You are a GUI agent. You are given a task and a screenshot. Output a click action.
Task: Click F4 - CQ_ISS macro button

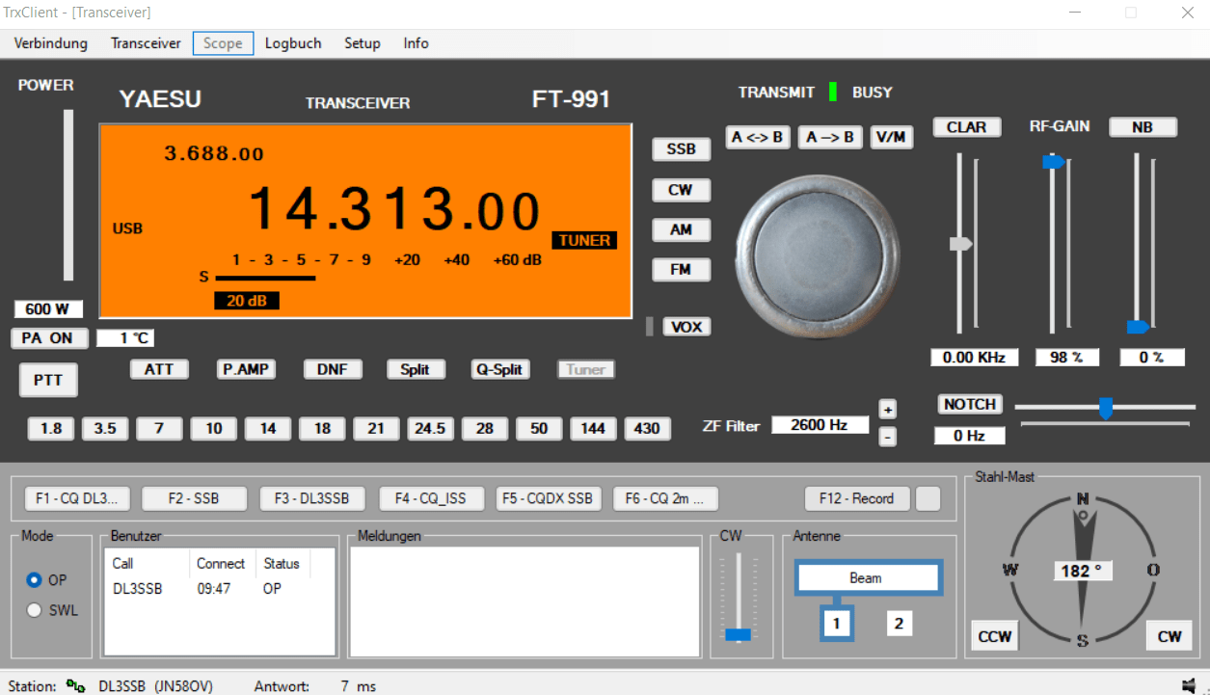(430, 498)
